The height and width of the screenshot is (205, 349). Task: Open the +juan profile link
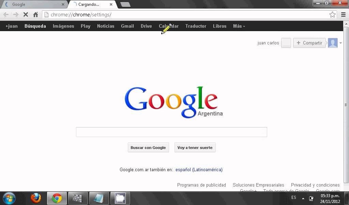(x=12, y=26)
